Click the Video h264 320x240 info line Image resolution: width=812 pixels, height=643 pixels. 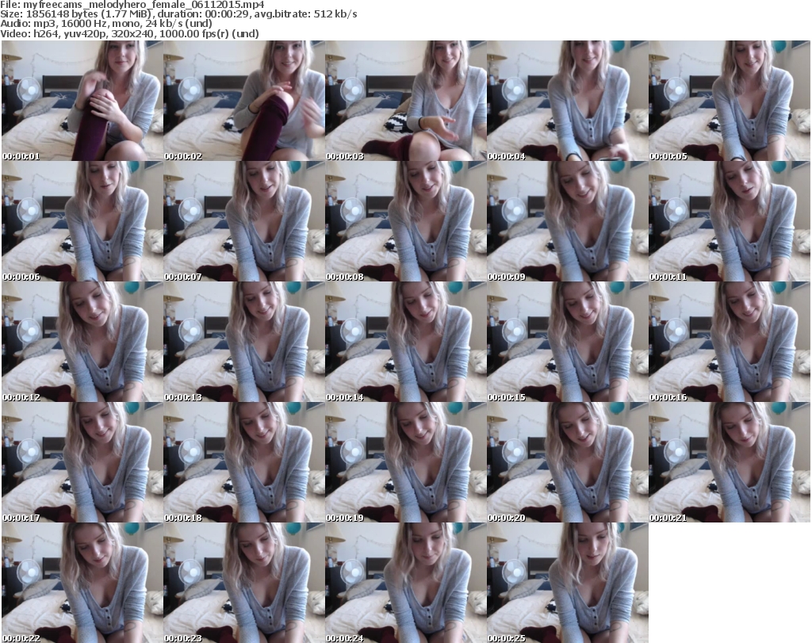coord(129,33)
